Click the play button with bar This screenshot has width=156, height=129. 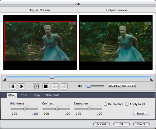coord(22,86)
